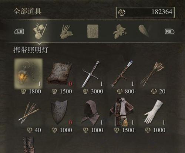Select the robe armor priced 1500

coord(122,112)
